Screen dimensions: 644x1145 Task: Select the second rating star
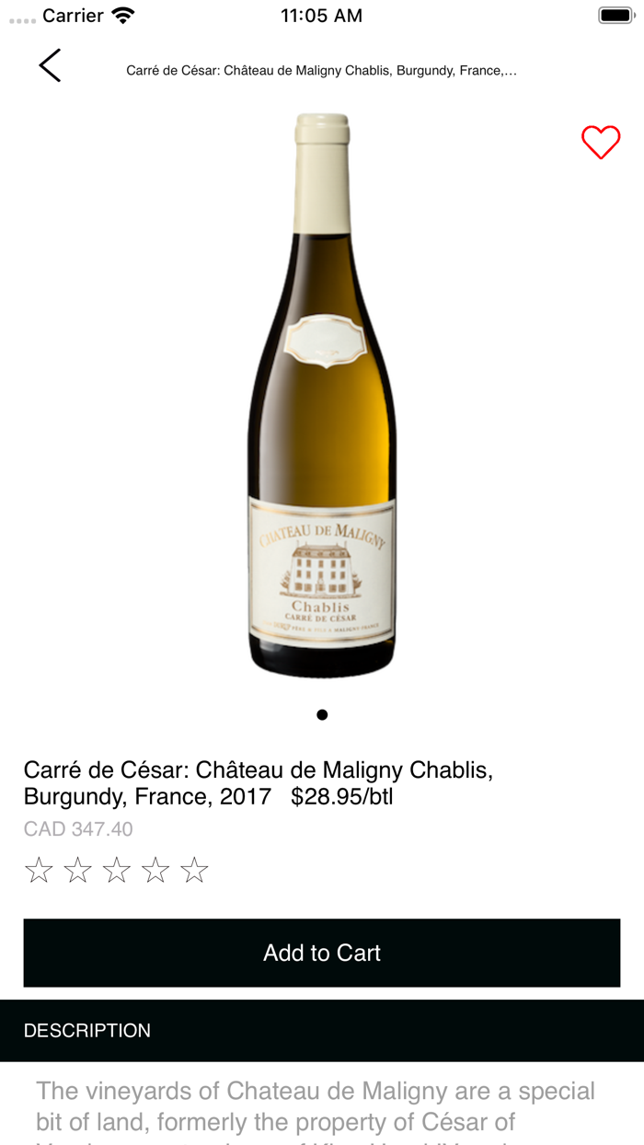click(77, 870)
